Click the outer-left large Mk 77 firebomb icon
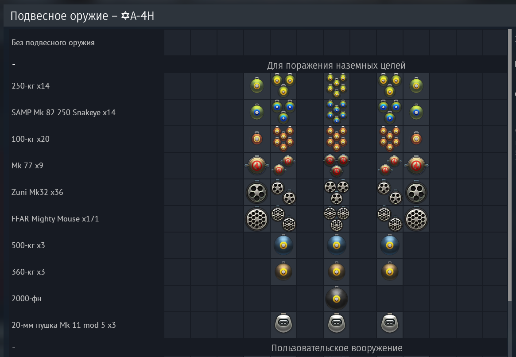 (257, 165)
